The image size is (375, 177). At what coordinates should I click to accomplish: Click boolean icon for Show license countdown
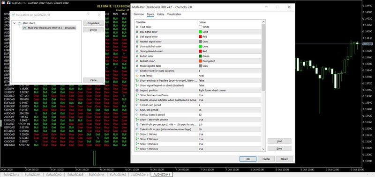click(x=137, y=95)
